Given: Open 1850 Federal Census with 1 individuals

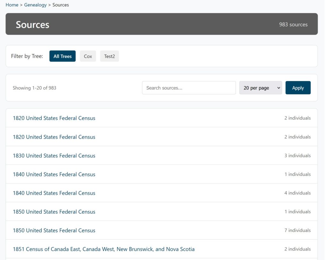Looking at the screenshot, I should point(54,212).
